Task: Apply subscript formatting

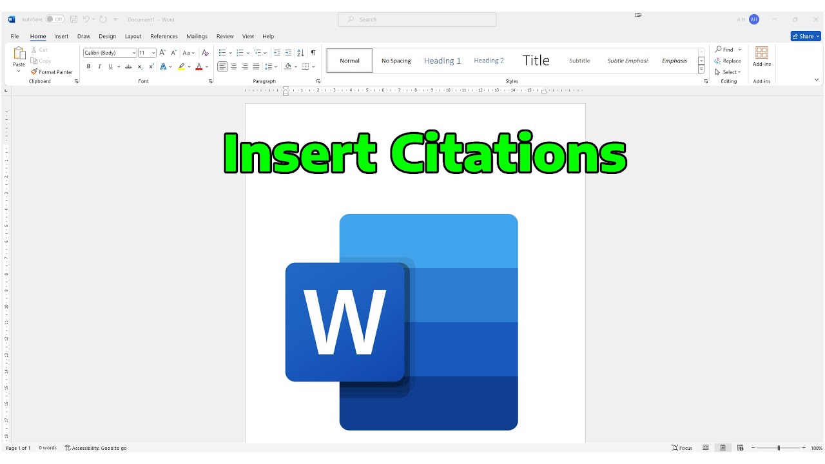Action: pyautogui.click(x=141, y=66)
